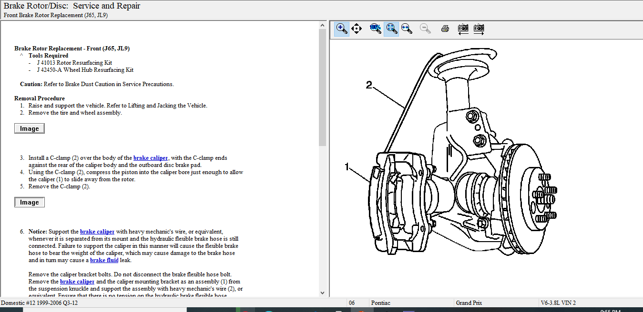Click scroll up arrow of text pane
Viewport: 643px width, 312px height.
click(x=322, y=26)
